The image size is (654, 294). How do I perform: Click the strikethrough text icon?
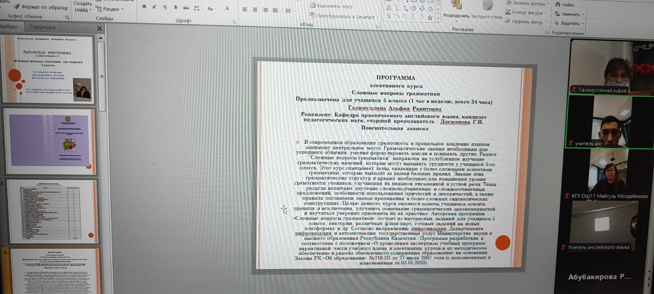point(186,8)
